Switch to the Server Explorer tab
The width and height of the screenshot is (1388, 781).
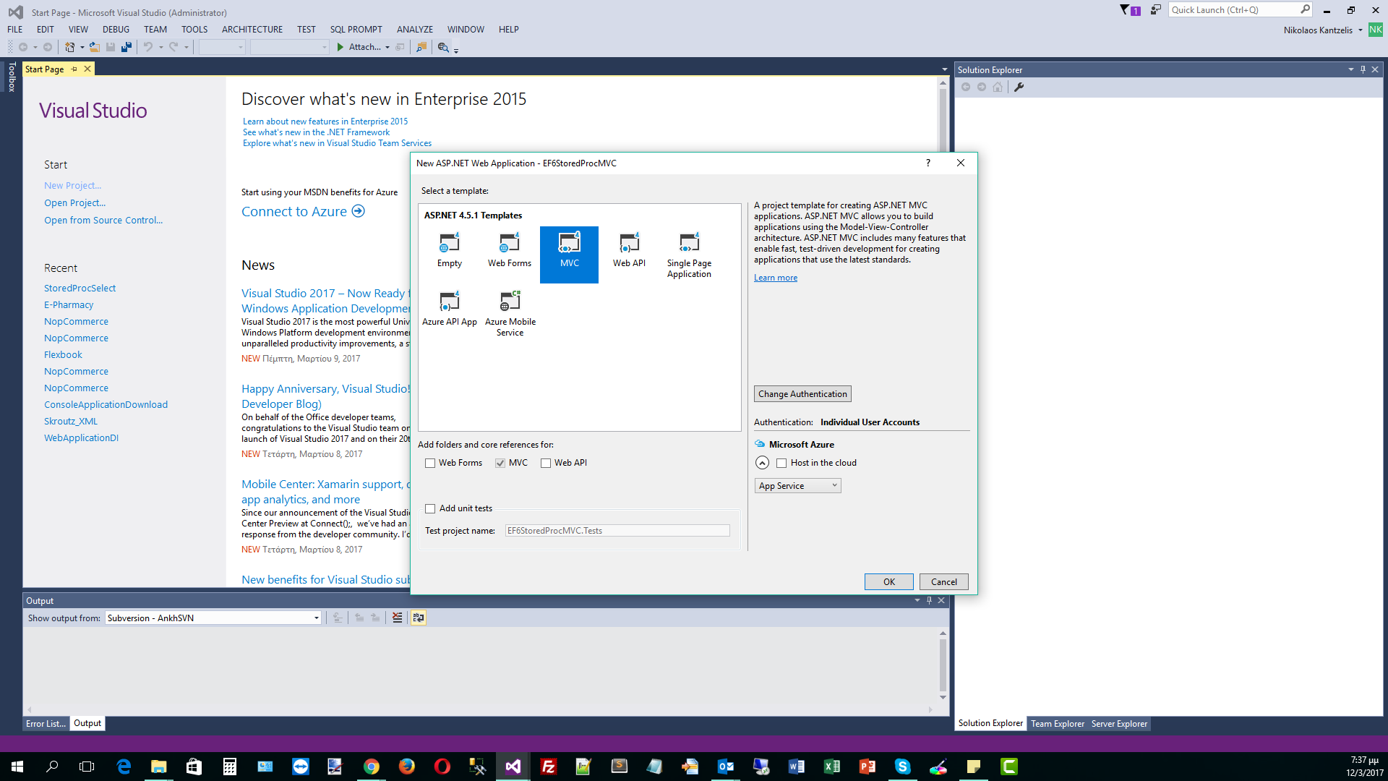point(1119,724)
